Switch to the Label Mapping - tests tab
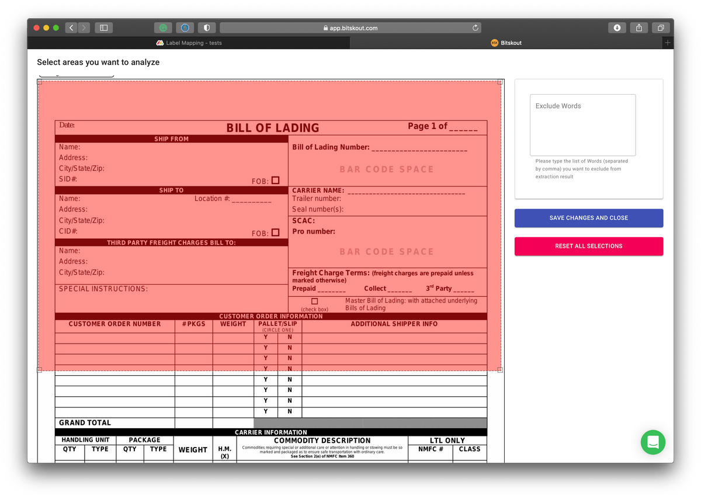The image size is (701, 499). click(189, 43)
